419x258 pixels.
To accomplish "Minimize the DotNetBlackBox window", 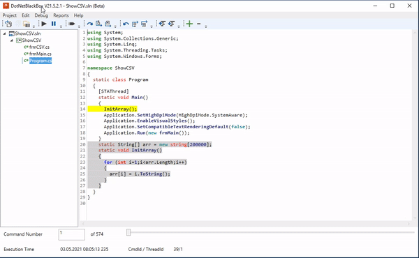I will tap(375, 6).
